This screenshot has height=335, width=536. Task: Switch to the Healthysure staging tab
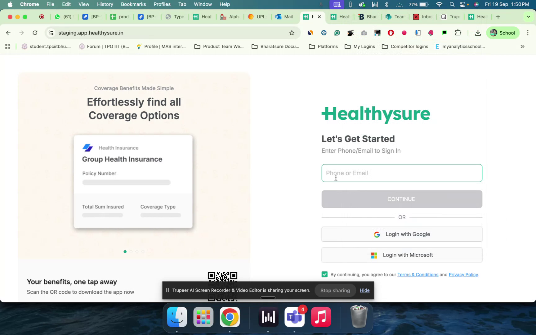[x=309, y=17]
